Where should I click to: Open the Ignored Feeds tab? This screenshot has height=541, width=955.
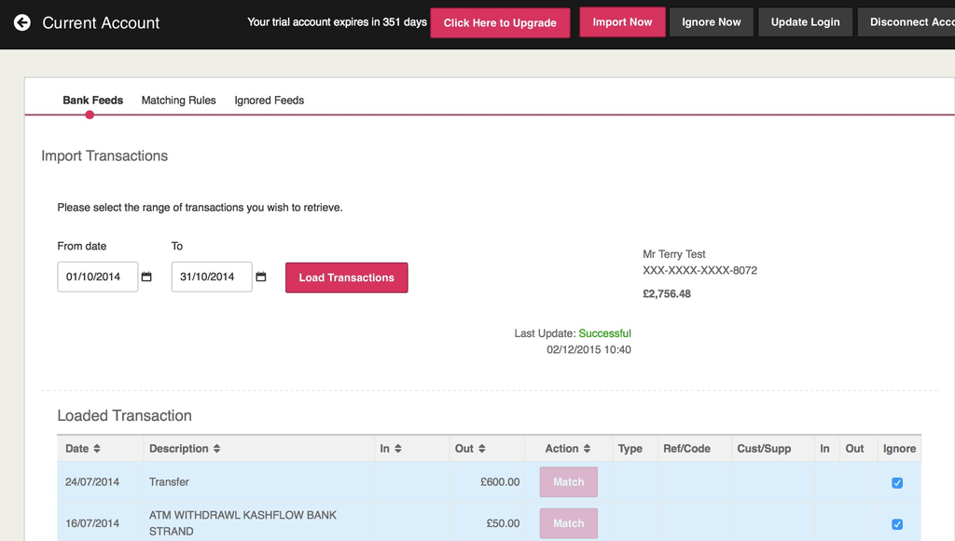click(x=269, y=101)
